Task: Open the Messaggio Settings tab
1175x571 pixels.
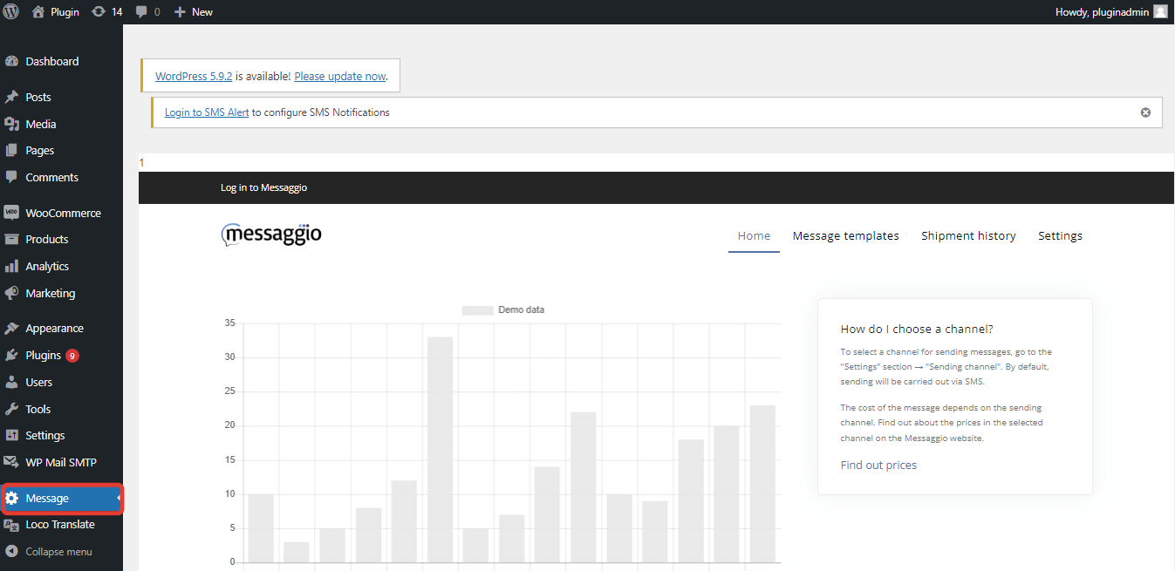Action: [x=1060, y=235]
